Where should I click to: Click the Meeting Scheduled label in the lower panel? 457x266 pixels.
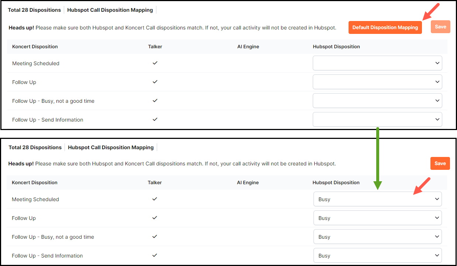pos(35,199)
